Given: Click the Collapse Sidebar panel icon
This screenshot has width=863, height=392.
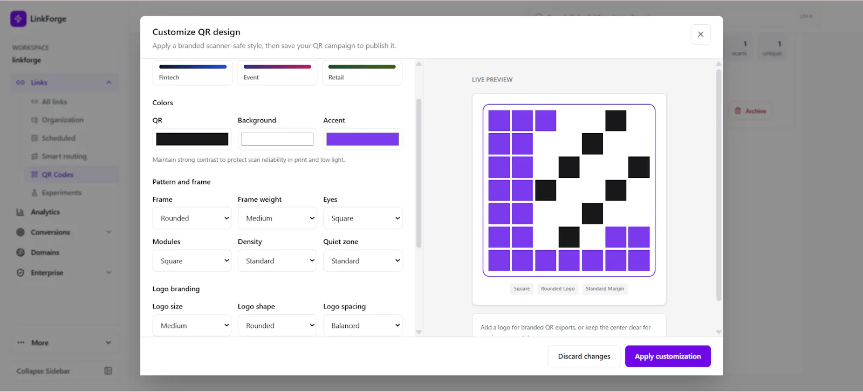Looking at the screenshot, I should click(108, 370).
